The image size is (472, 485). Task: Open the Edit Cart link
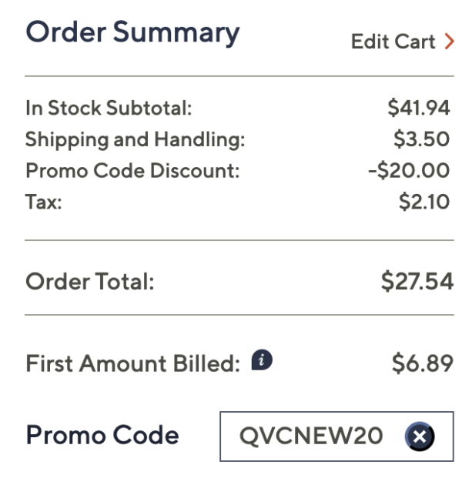coord(393,42)
